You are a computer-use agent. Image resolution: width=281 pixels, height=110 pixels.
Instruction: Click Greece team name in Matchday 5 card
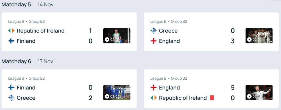click(168, 31)
